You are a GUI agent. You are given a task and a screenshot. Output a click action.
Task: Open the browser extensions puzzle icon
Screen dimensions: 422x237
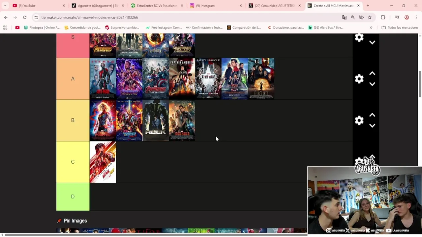pyautogui.click(x=383, y=17)
